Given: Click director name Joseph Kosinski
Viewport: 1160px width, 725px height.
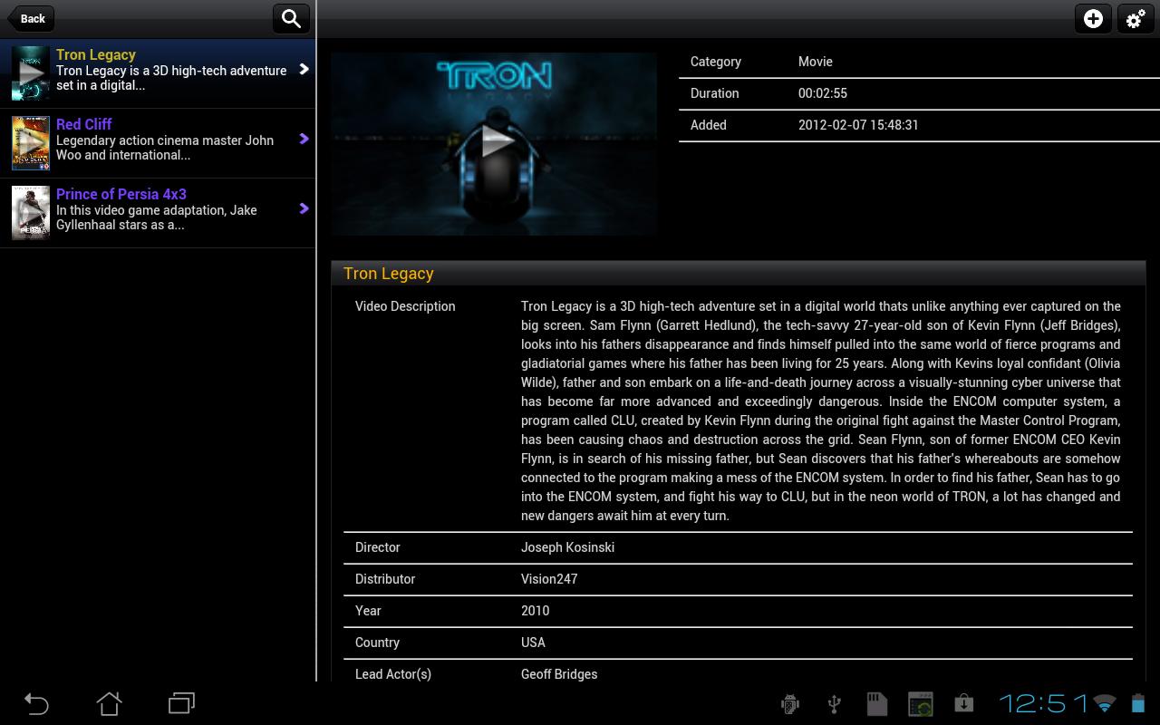Looking at the screenshot, I should tap(567, 547).
